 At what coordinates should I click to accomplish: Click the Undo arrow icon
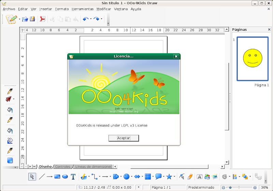tap(85, 19)
